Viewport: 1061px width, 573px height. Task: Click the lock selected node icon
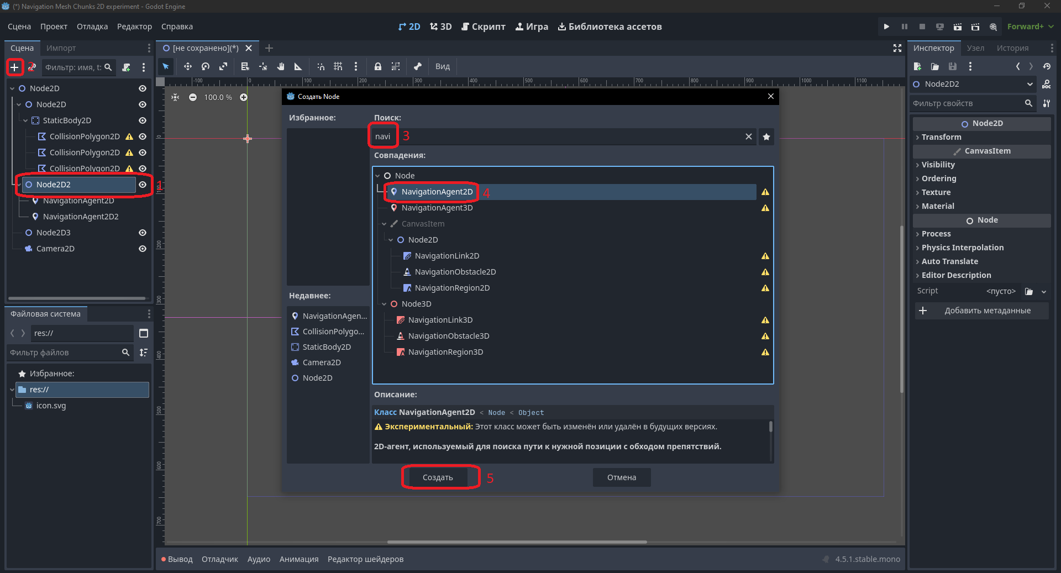pyautogui.click(x=378, y=66)
